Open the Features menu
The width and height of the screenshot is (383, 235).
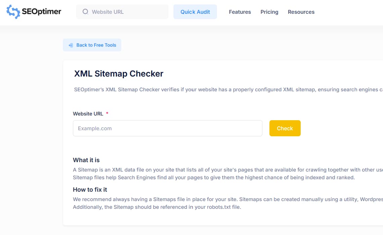pos(240,12)
